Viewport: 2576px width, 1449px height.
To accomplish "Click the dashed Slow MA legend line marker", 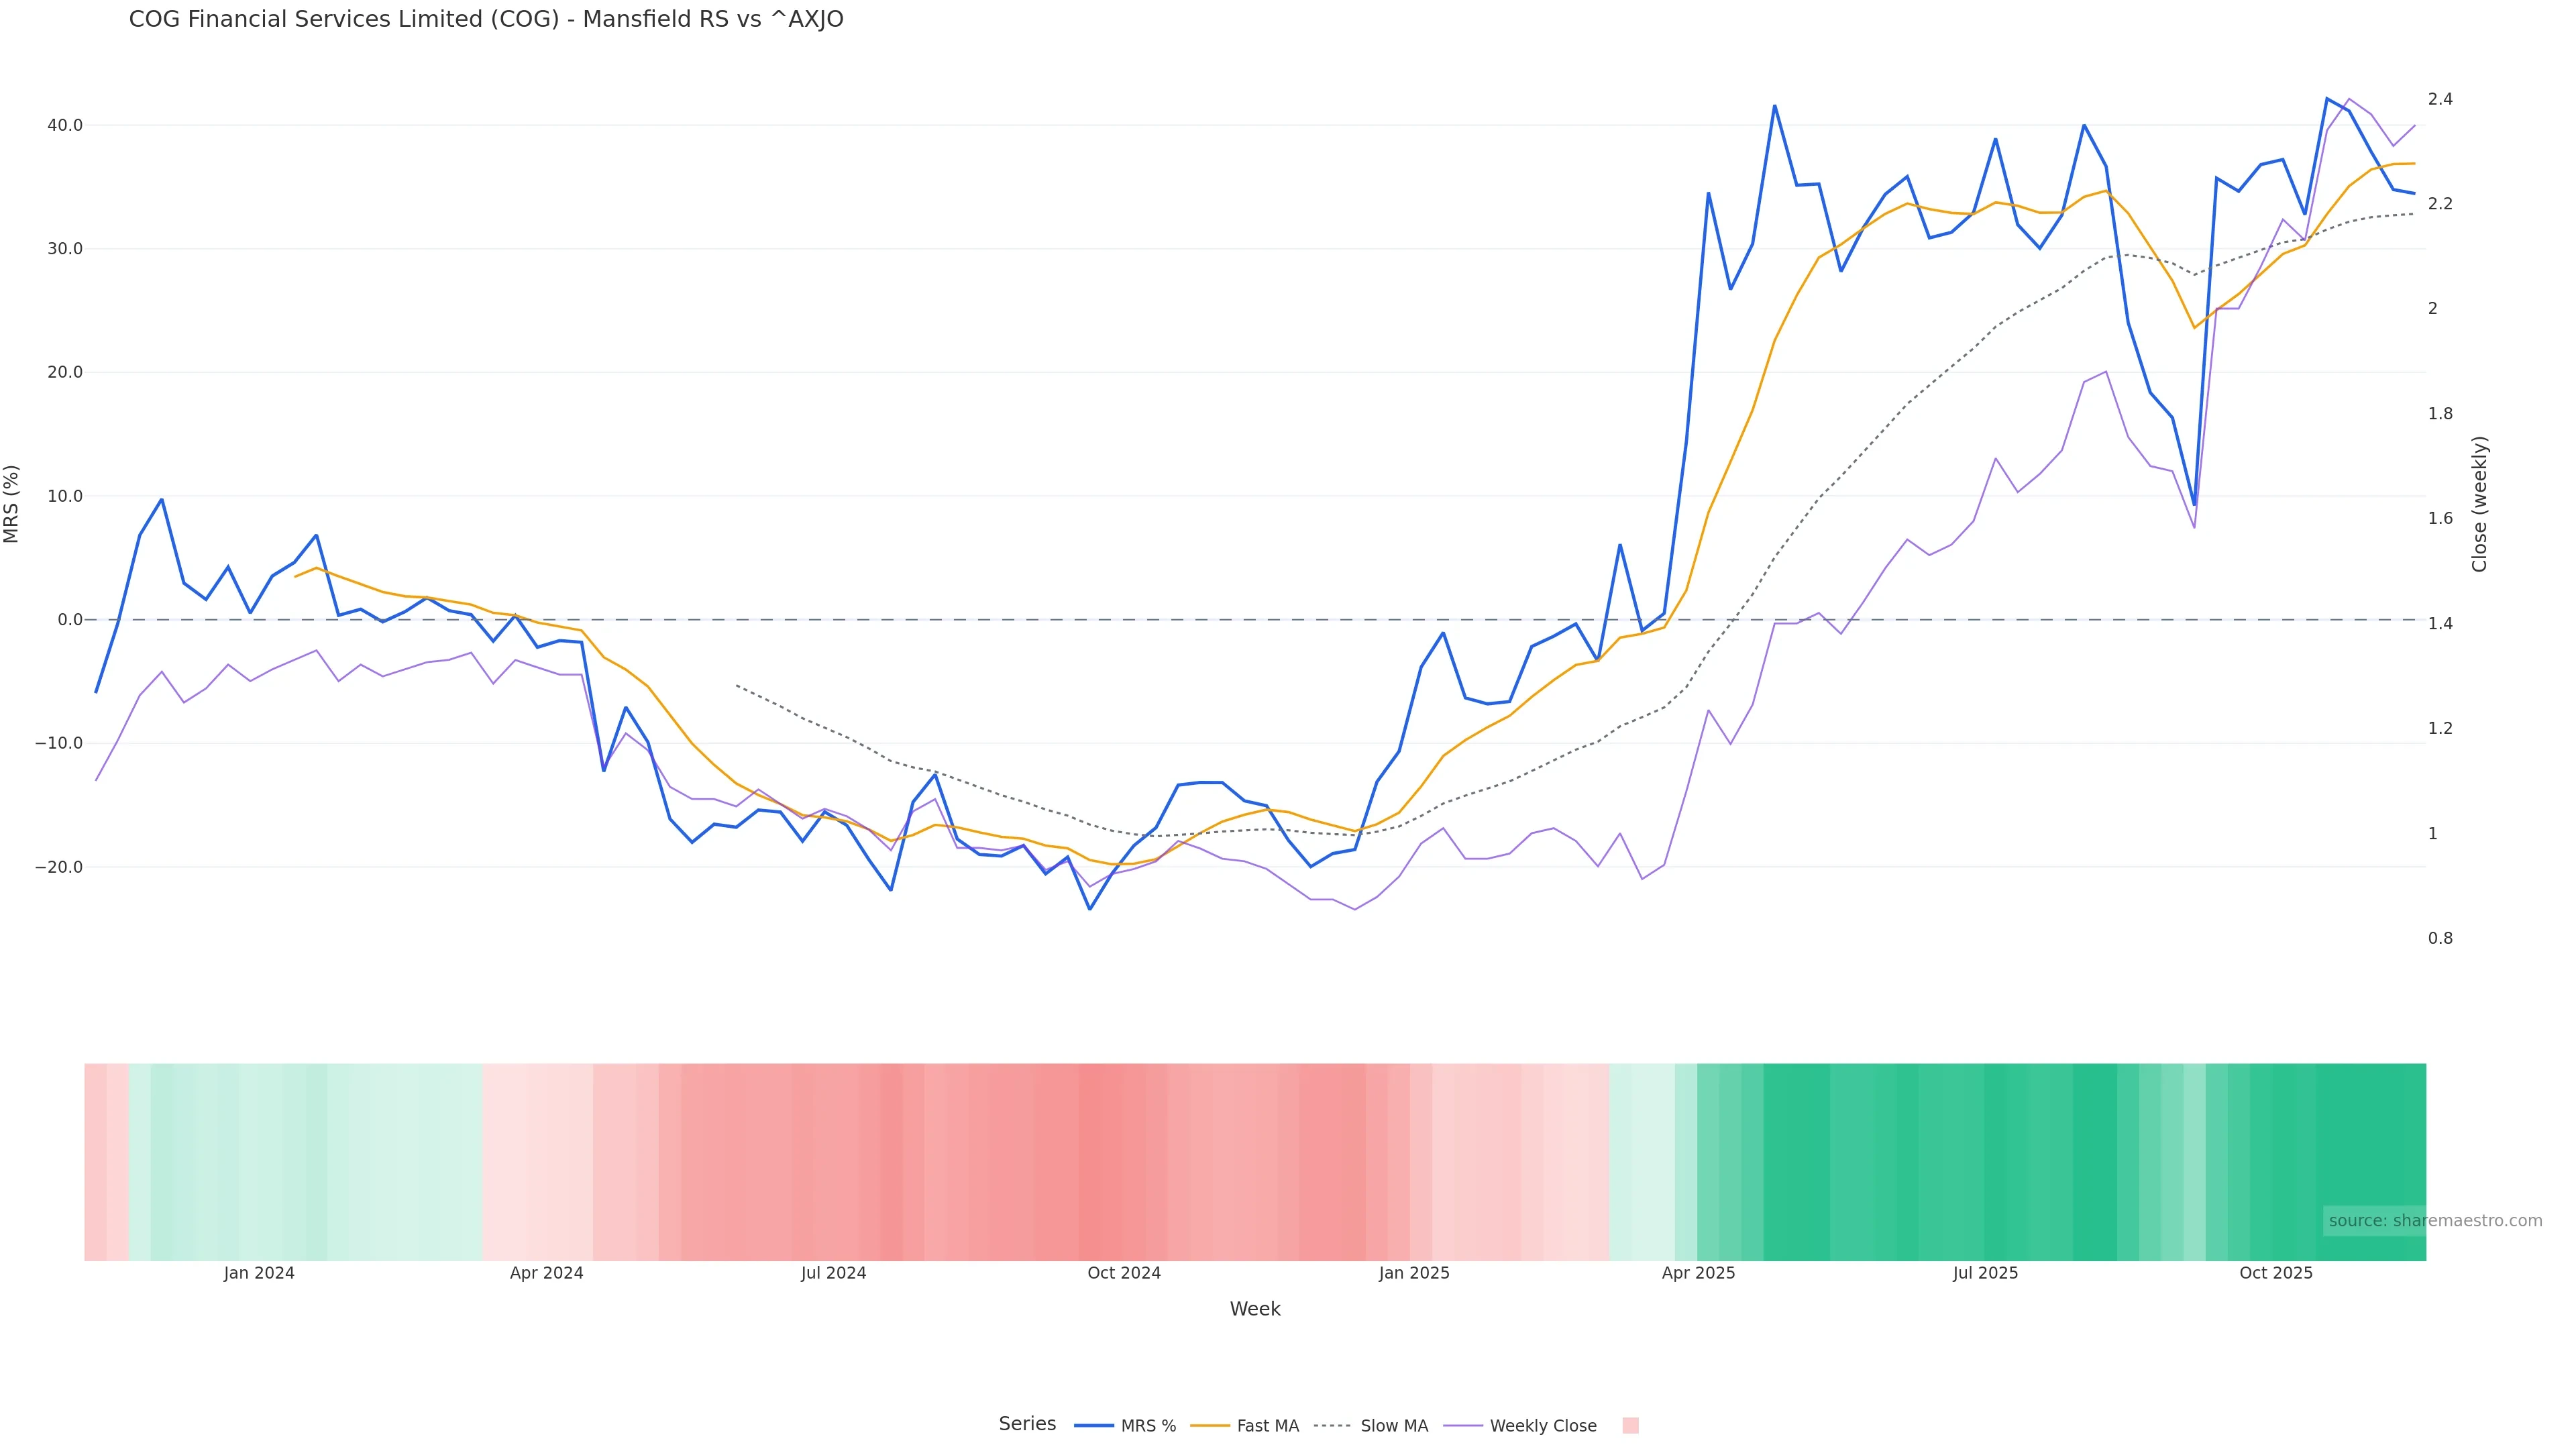I will (1332, 1426).
